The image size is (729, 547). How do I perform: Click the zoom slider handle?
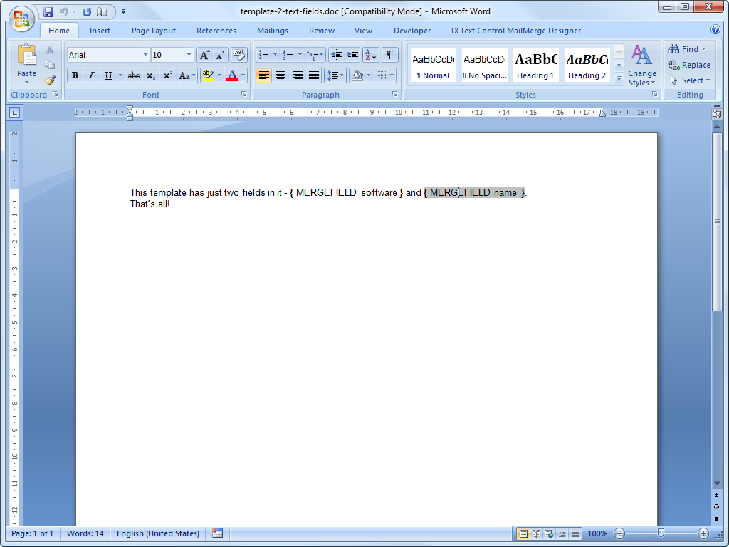pos(661,533)
